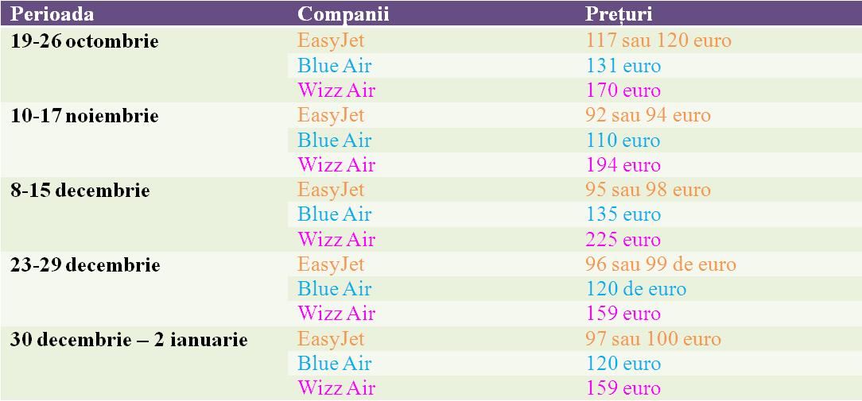Click the 120 de euro price
Image resolution: width=862 pixels, height=401 pixels.
tap(635, 289)
